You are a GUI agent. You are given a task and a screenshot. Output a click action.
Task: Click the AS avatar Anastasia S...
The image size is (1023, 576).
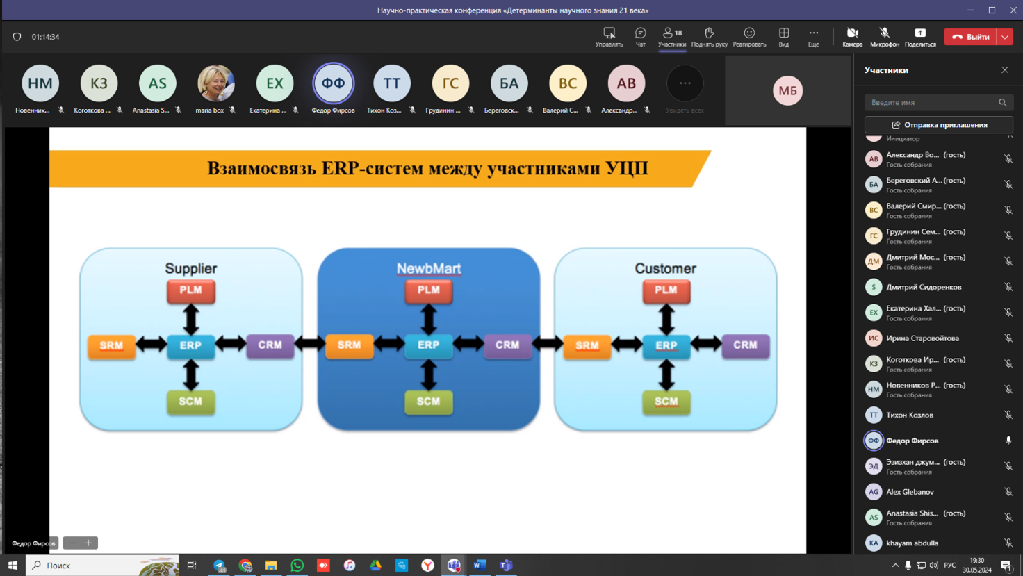pos(157,83)
